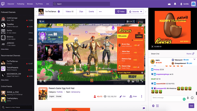Edit stream info pencil button

click(x=123, y=96)
